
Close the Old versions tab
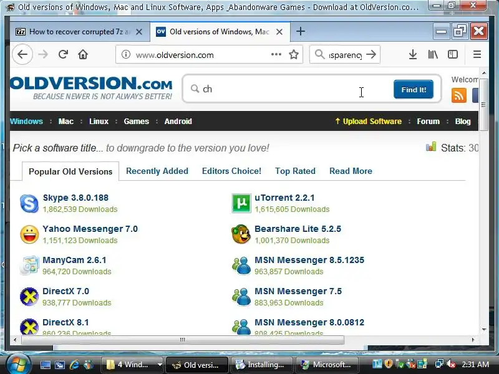click(x=279, y=32)
